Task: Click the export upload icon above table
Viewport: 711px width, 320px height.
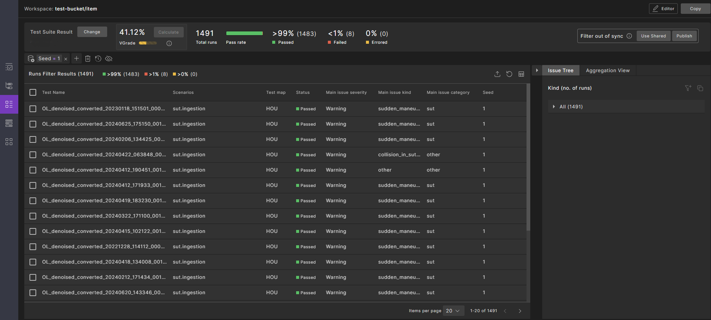Action: click(497, 74)
